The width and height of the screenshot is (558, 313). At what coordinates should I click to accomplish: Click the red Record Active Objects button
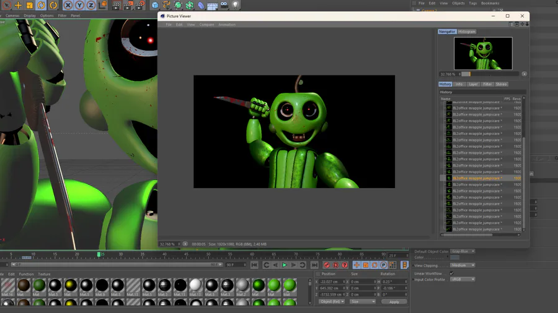(x=326, y=265)
